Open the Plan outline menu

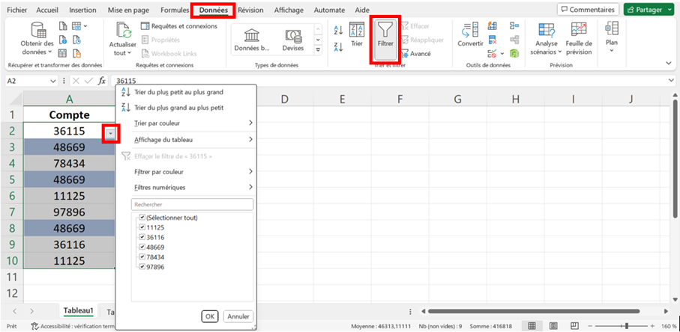(x=612, y=37)
